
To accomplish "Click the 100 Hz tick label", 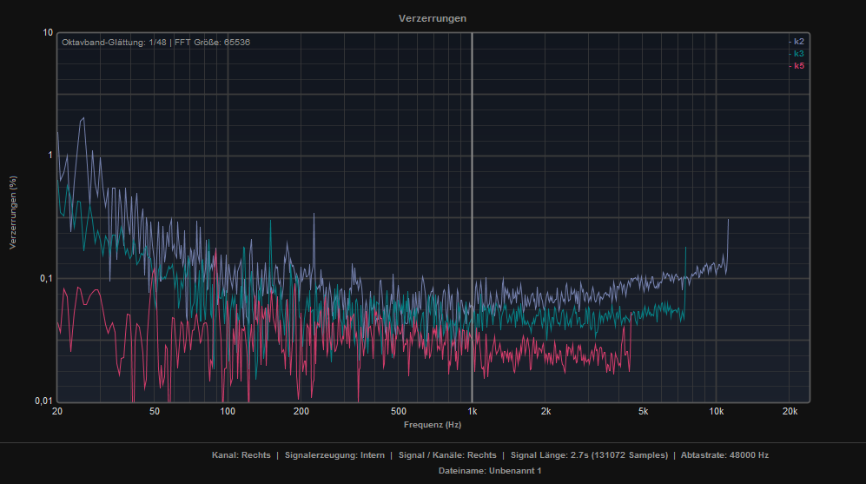I will click(x=228, y=411).
